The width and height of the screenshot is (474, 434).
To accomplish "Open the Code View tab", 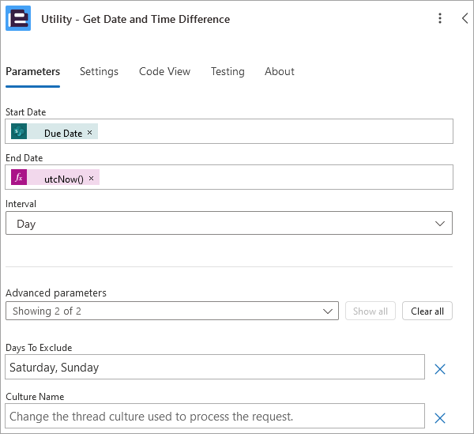I will point(164,72).
